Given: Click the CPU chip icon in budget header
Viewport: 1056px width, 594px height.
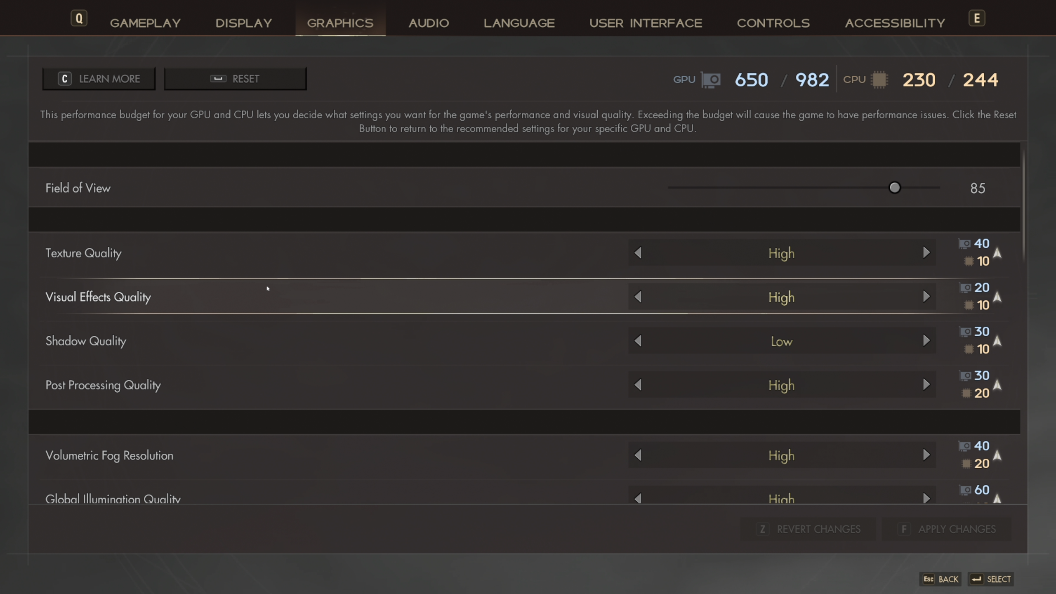Looking at the screenshot, I should coord(879,80).
